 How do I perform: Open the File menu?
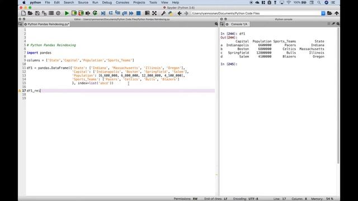click(x=47, y=2)
